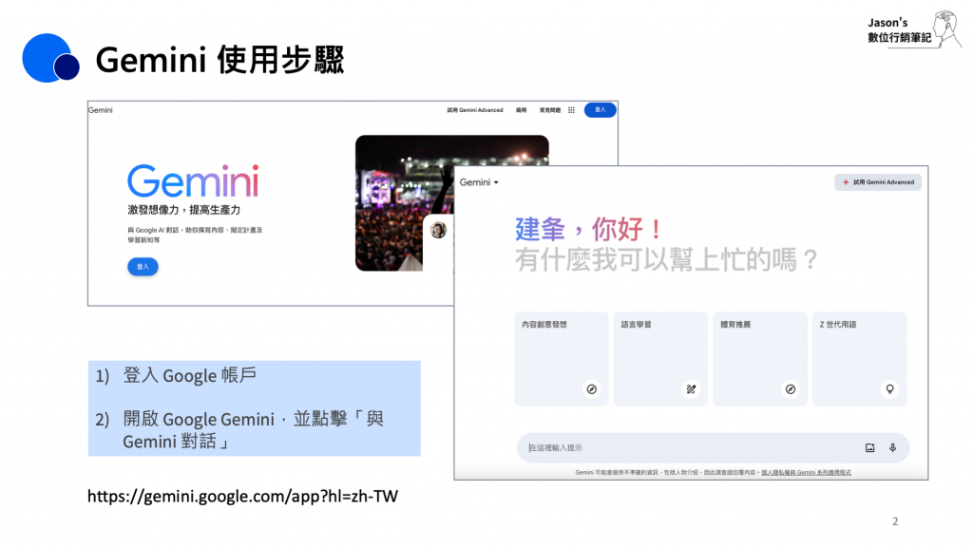Click the 有什麼我可以幫上忙的嗎？ text

click(x=666, y=259)
